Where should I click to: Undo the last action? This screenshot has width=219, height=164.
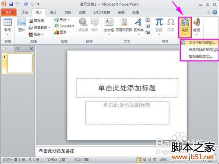(17, 4)
